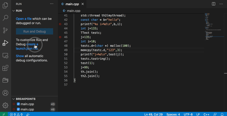Select the main.cpp editor tab
This screenshot has height=116, width=227.
[72, 4]
